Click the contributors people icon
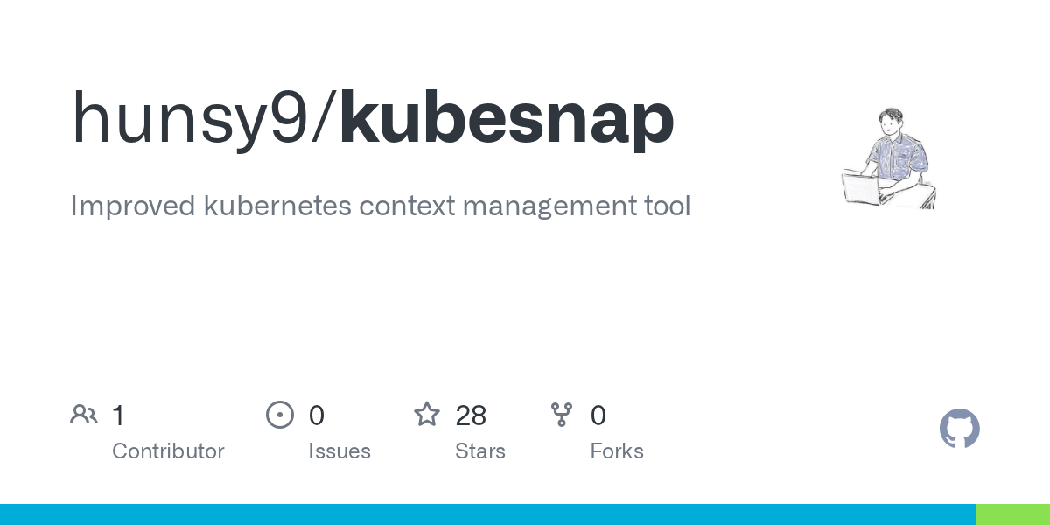Viewport: 1050px width, 525px height. [84, 415]
